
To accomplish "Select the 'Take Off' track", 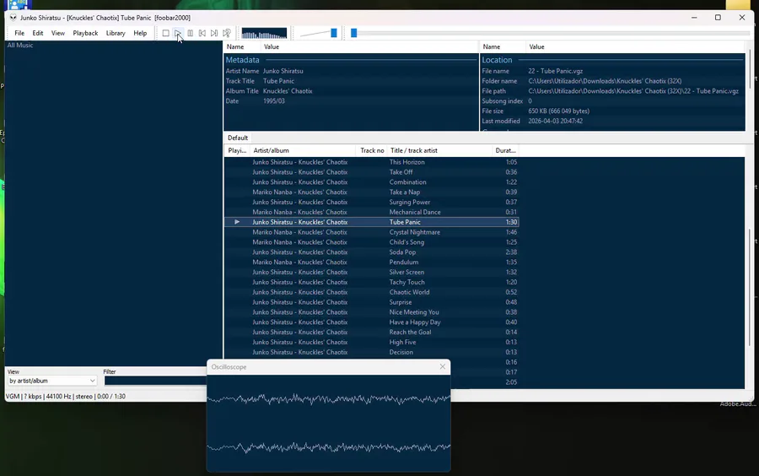I will point(372,172).
